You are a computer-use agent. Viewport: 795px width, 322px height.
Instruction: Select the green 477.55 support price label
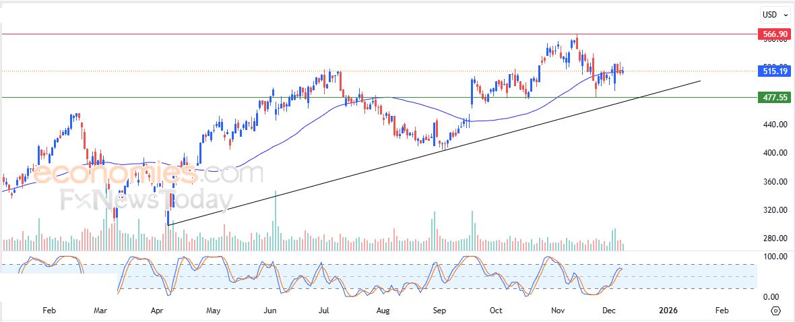pos(773,97)
